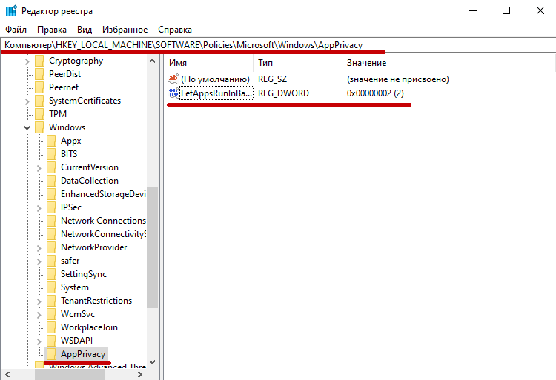The image size is (556, 380).
Task: Click the registry path address bar
Action: coord(278,45)
